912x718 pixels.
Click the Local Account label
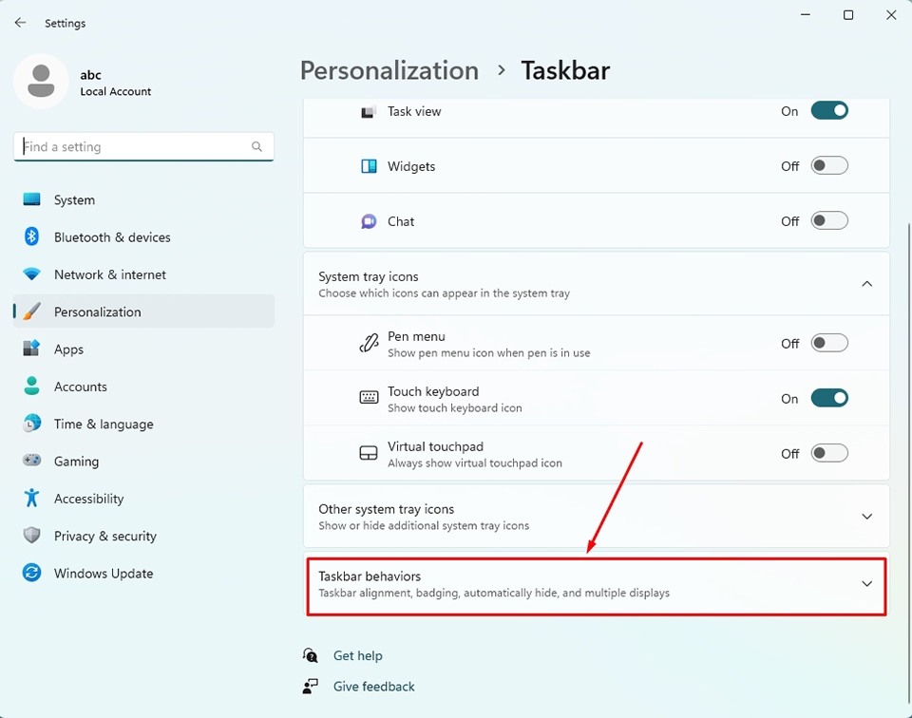(x=115, y=91)
